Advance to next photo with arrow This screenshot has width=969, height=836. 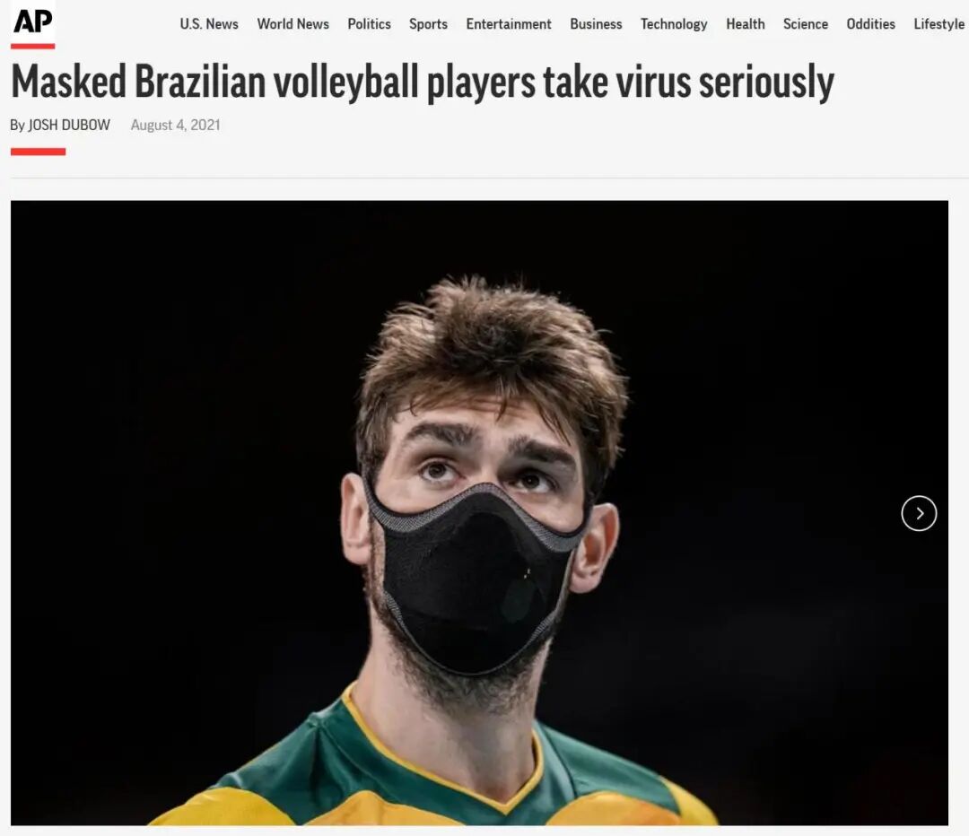coord(919,513)
